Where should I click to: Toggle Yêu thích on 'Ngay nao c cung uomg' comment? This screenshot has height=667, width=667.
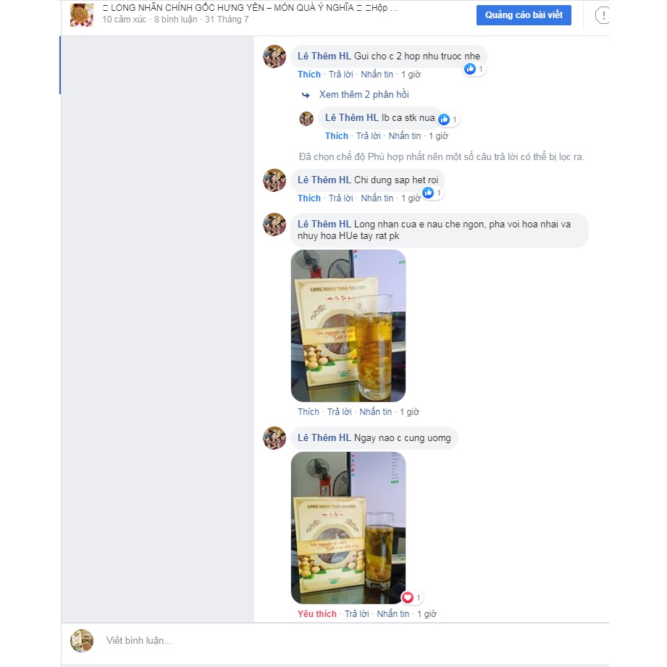point(317,614)
